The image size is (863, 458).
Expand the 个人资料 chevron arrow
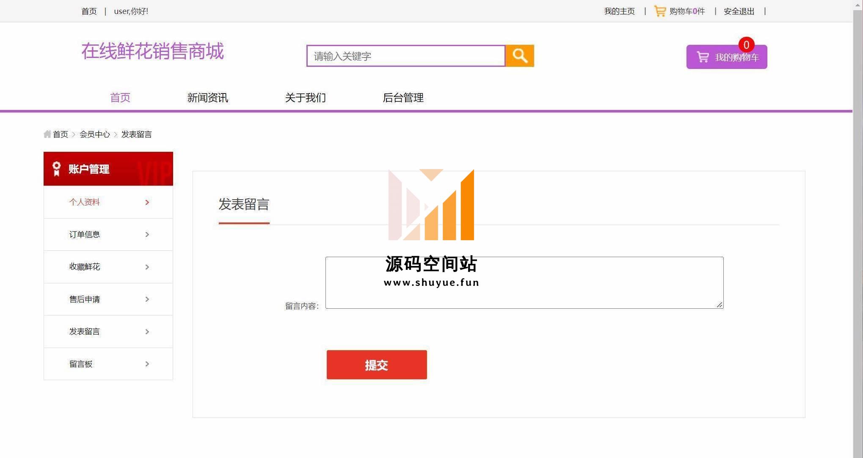[x=147, y=202]
